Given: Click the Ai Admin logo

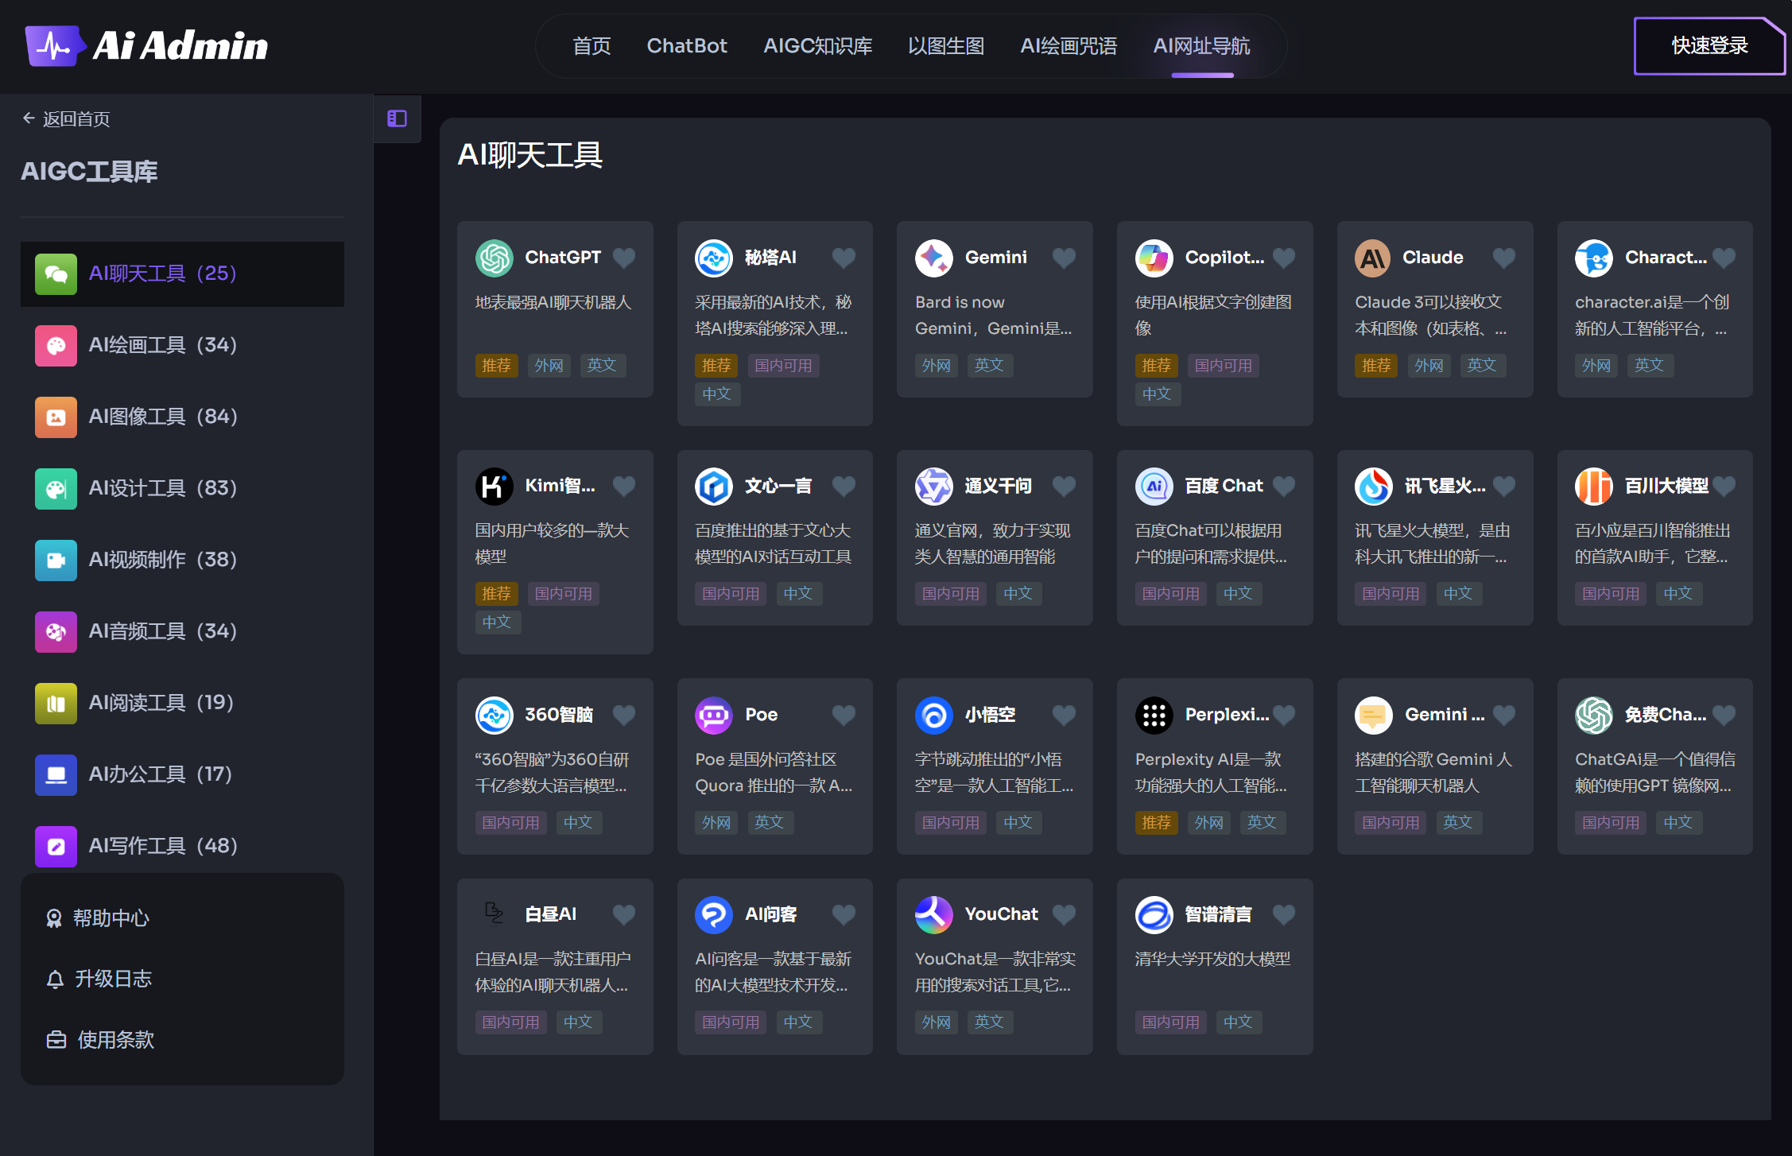Looking at the screenshot, I should click(146, 45).
